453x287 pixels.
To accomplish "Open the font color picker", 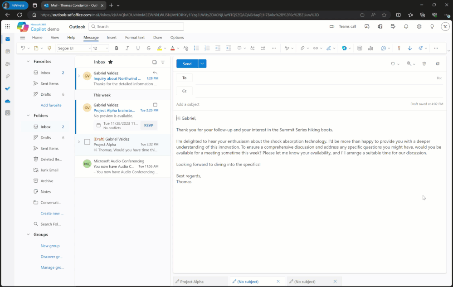I will click(x=173, y=48).
